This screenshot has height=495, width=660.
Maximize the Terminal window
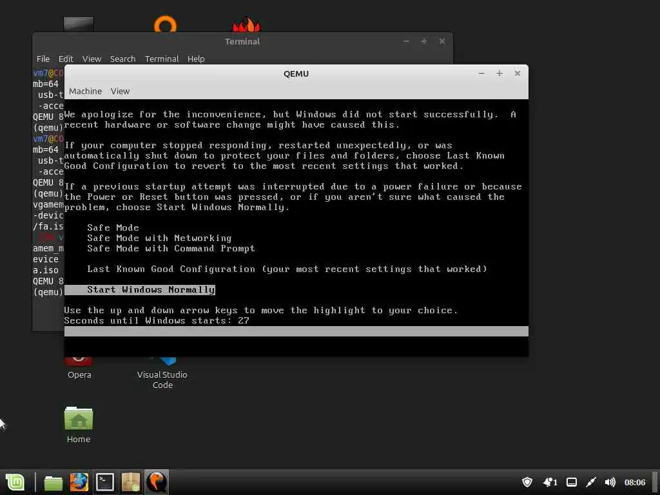(x=424, y=41)
